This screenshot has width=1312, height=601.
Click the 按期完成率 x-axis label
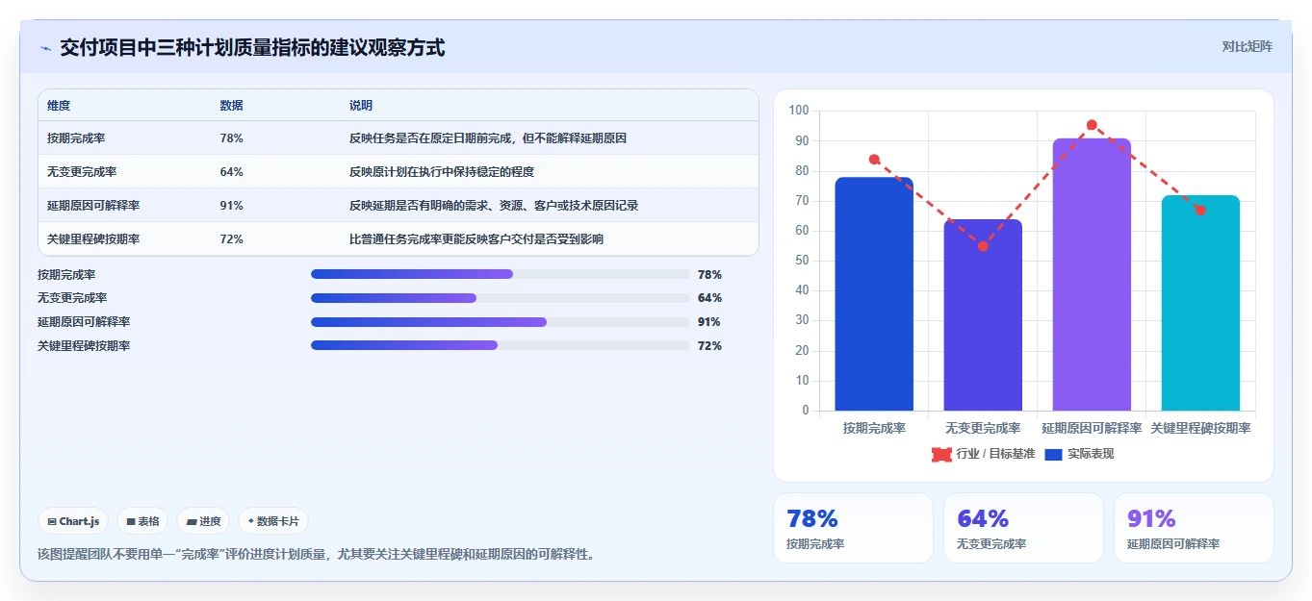874,428
